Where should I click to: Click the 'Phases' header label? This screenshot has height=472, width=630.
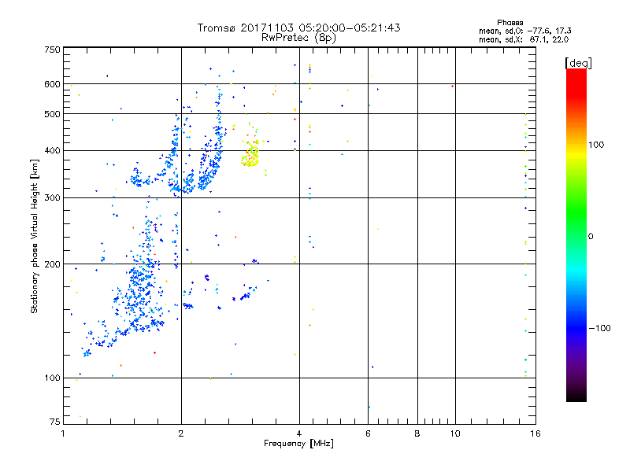pos(510,23)
